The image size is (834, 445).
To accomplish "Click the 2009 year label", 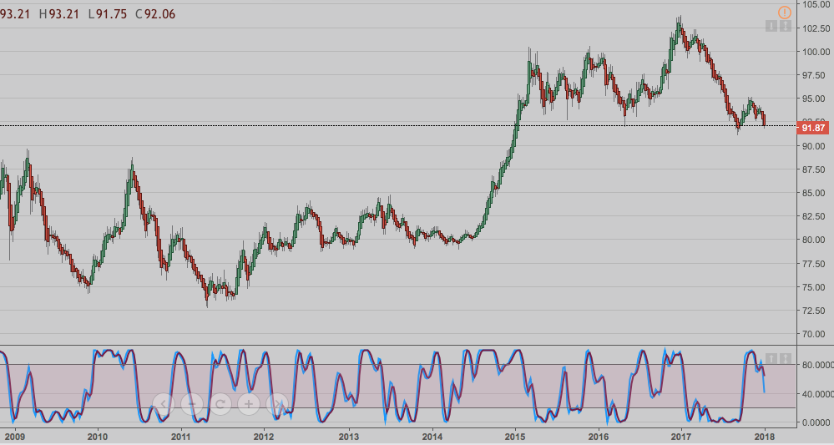I will click(14, 437).
